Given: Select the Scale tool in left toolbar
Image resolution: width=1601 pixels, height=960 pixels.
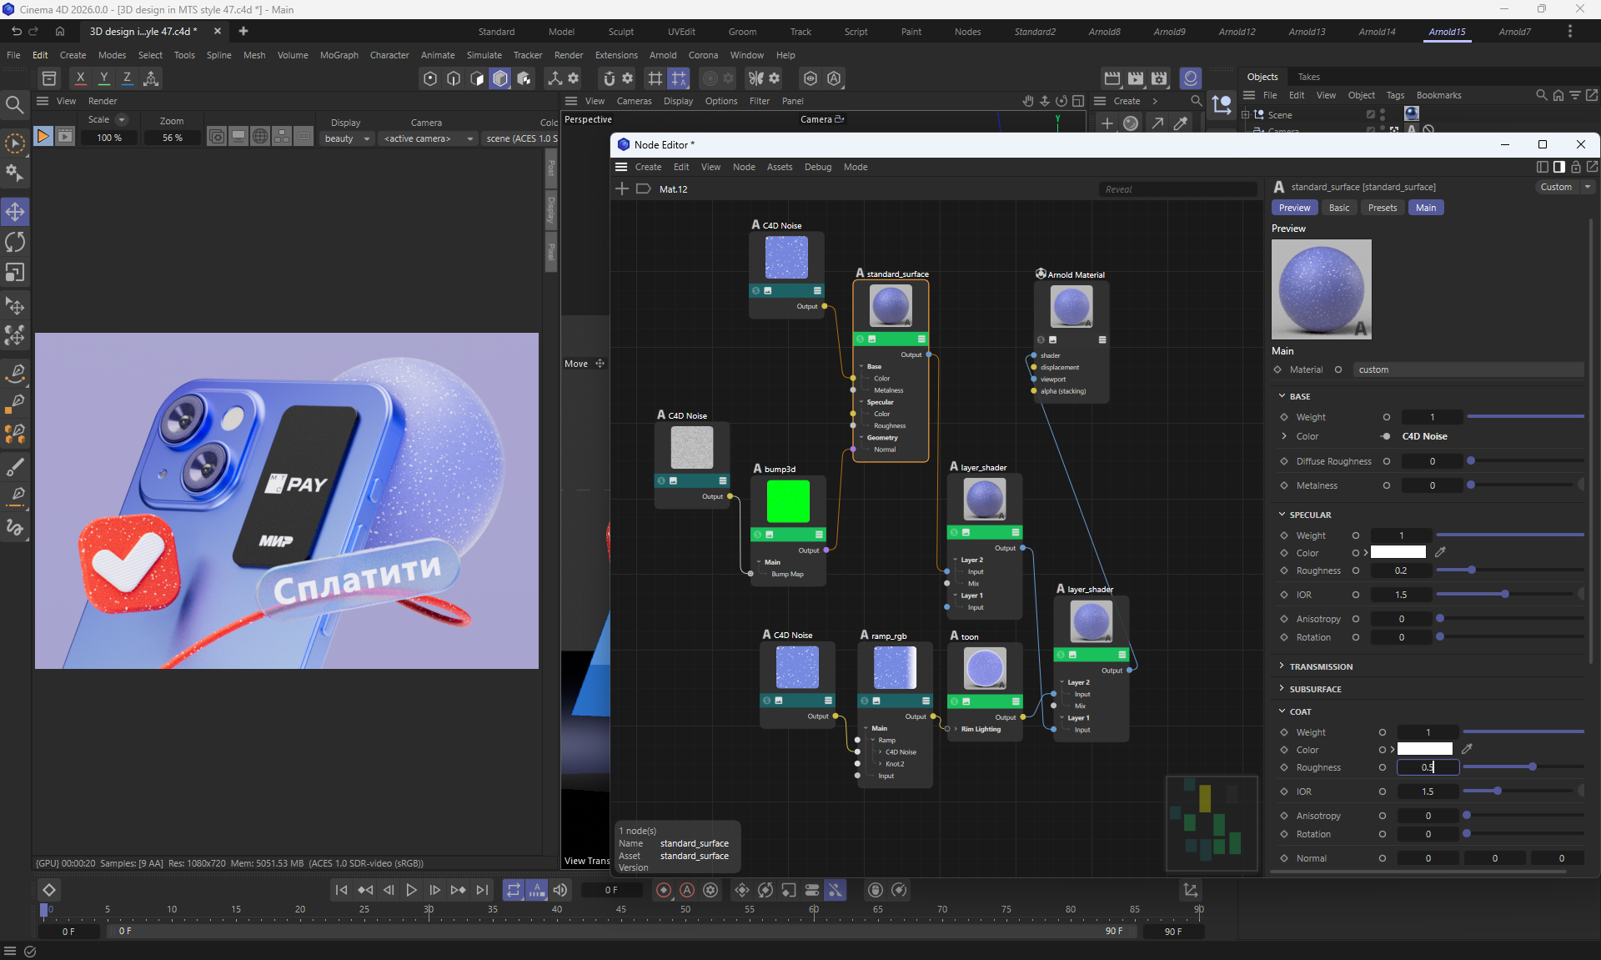Looking at the screenshot, I should pyautogui.click(x=15, y=273).
